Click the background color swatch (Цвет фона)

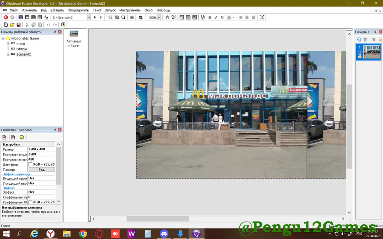(x=31, y=164)
